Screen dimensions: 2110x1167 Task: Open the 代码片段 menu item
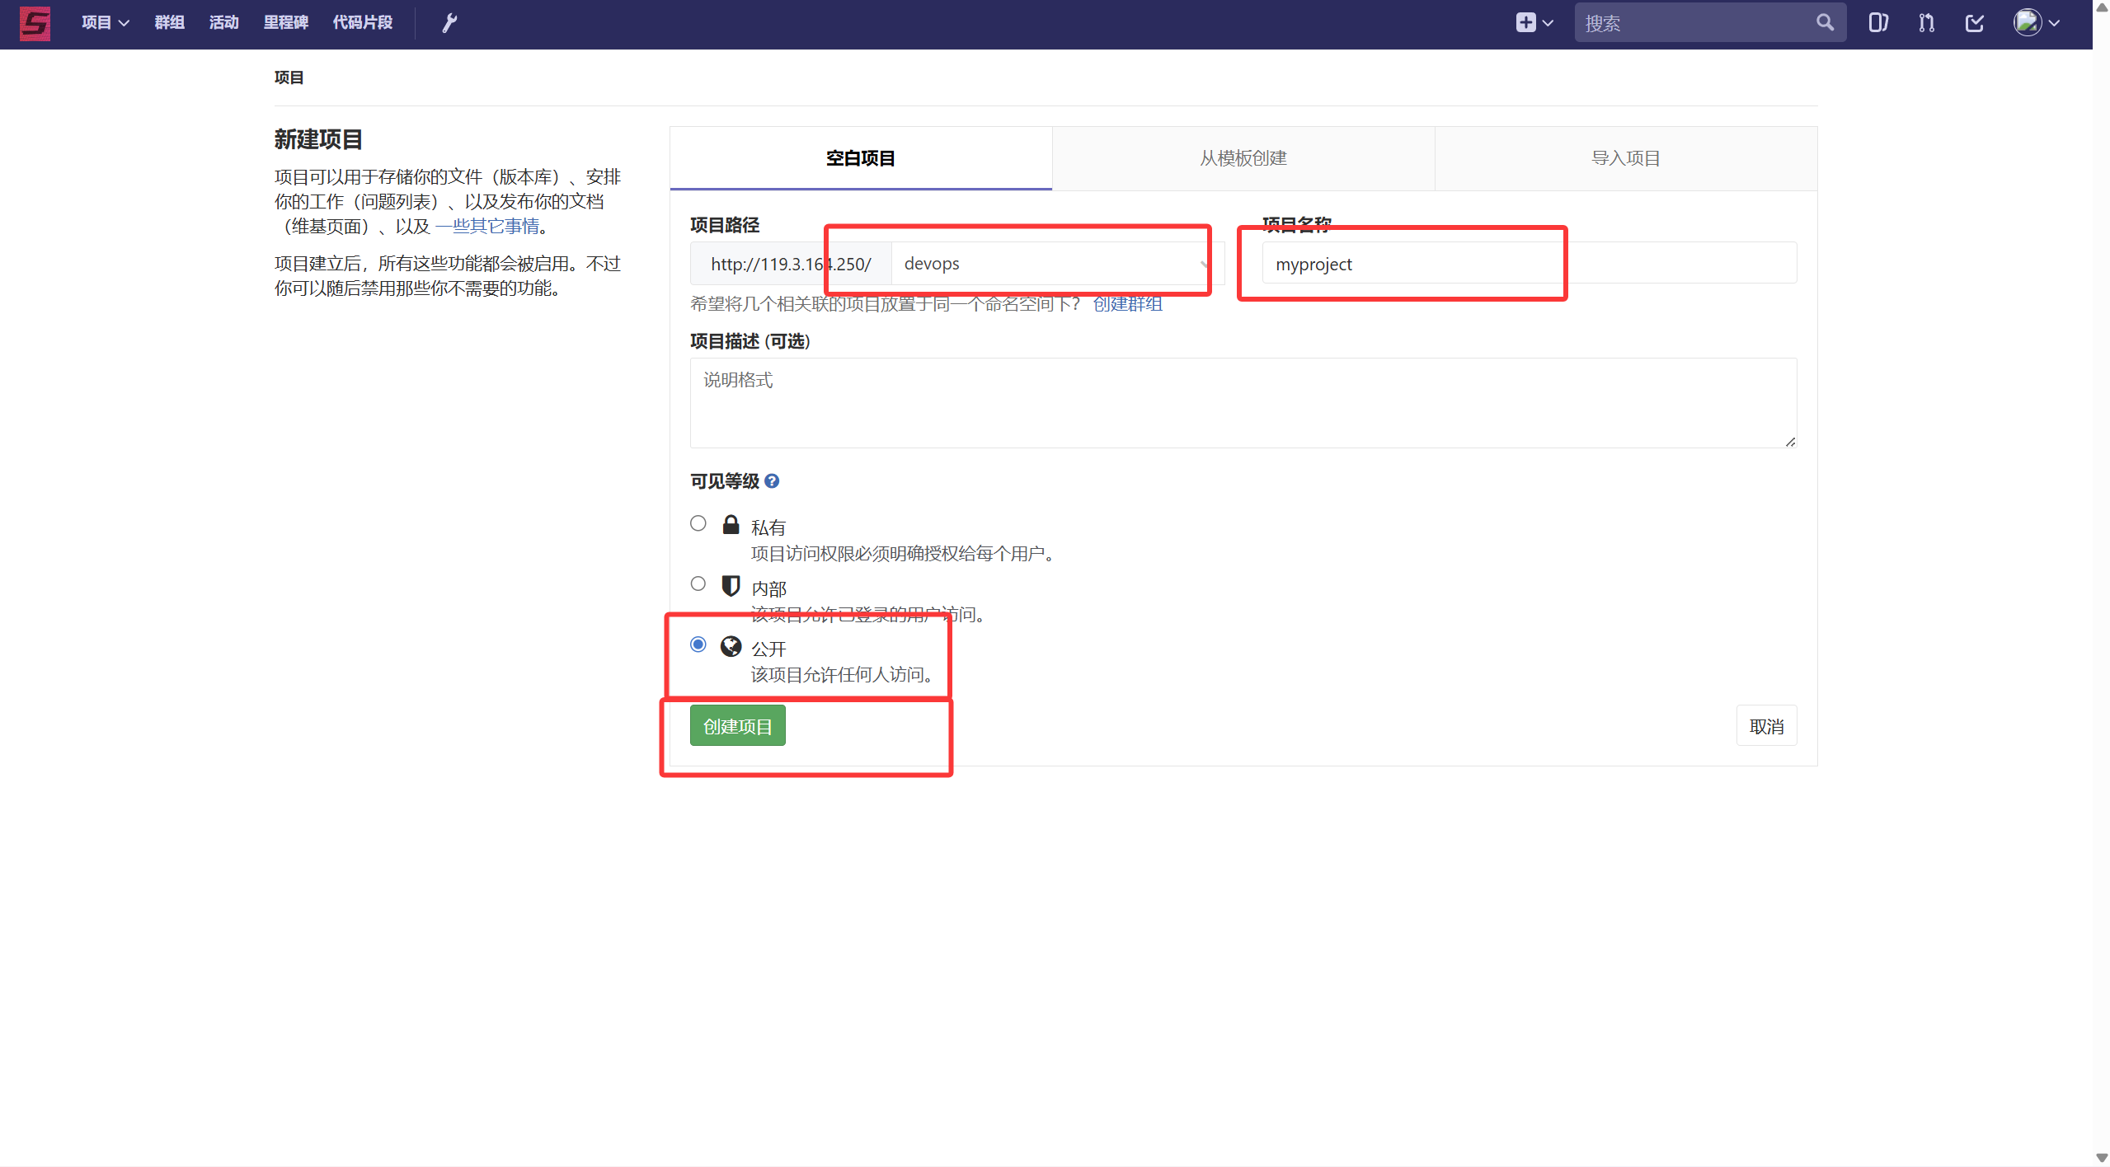(363, 23)
